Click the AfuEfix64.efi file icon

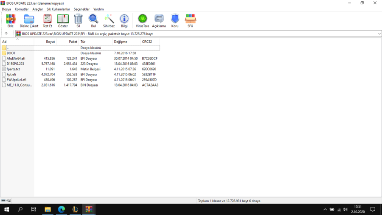pyautogui.click(x=4, y=59)
